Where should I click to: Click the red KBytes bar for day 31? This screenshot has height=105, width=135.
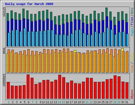point(127,91)
